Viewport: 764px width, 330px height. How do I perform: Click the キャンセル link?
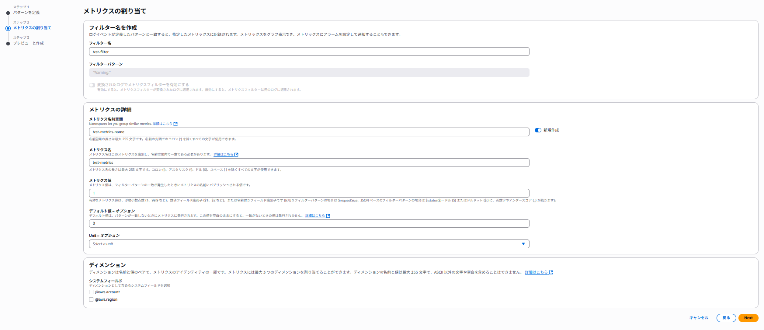[699, 318]
